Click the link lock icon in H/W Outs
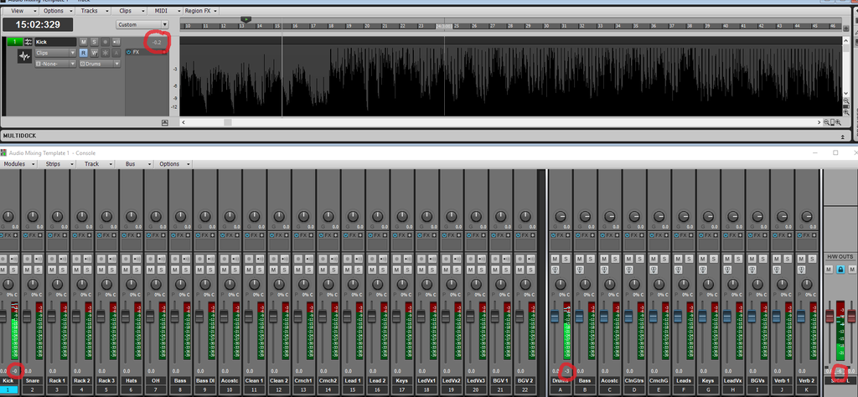The height and width of the screenshot is (397, 858). click(x=840, y=269)
